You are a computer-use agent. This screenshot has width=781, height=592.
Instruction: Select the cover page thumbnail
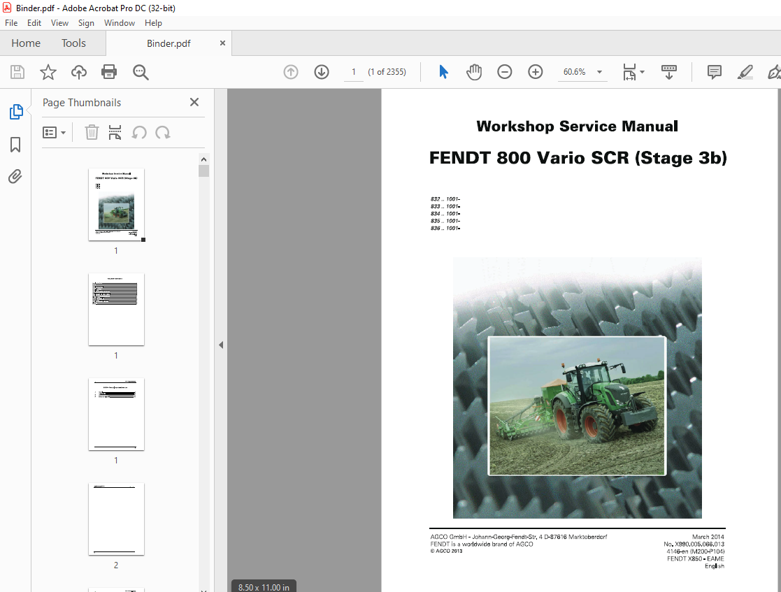click(x=117, y=205)
